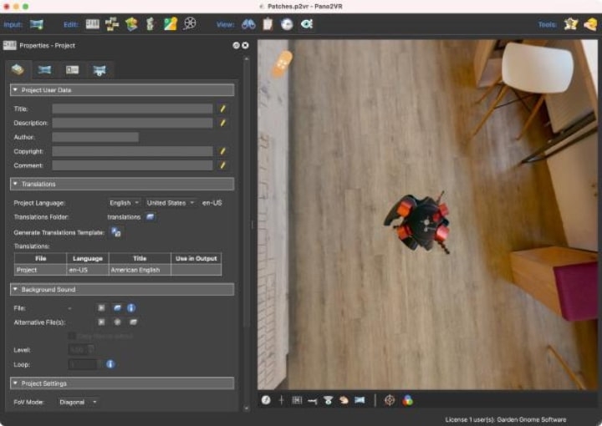602x426 pixels.
Task: Open Tour Browser with the binoculars icon
Action: [x=248, y=24]
